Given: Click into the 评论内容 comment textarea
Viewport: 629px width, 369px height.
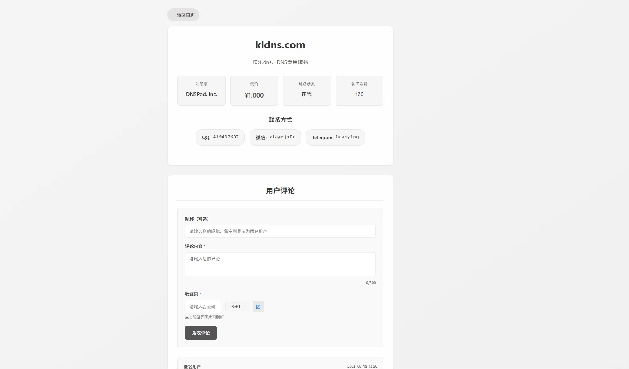Looking at the screenshot, I should (280, 264).
